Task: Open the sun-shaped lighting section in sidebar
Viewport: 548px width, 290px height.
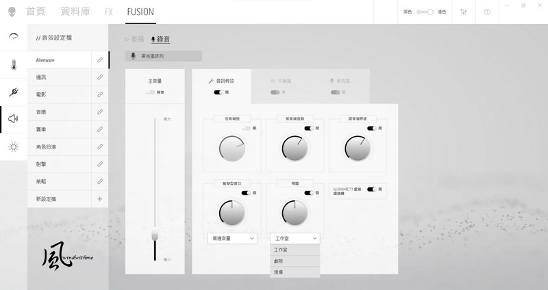Action: pyautogui.click(x=13, y=146)
